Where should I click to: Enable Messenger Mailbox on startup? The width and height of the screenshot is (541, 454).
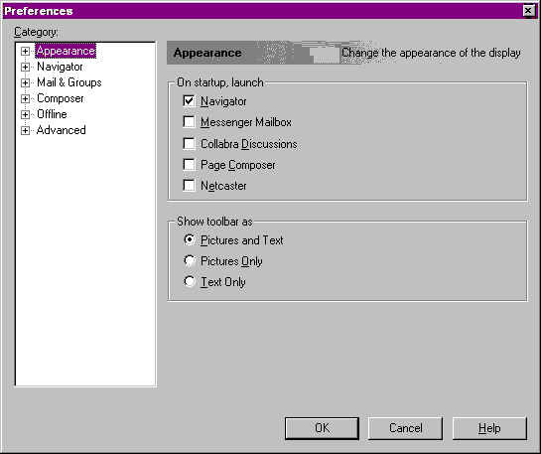(189, 122)
